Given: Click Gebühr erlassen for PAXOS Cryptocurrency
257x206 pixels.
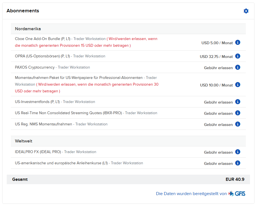Looking at the screenshot, I should click(x=218, y=68).
